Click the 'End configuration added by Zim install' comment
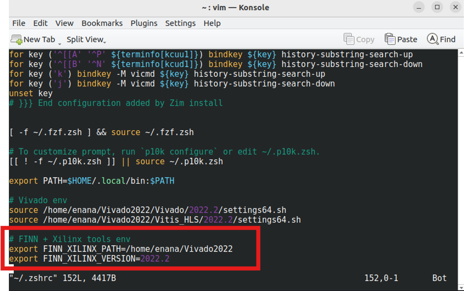Image resolution: width=464 pixels, height=291 pixels. pos(116,103)
